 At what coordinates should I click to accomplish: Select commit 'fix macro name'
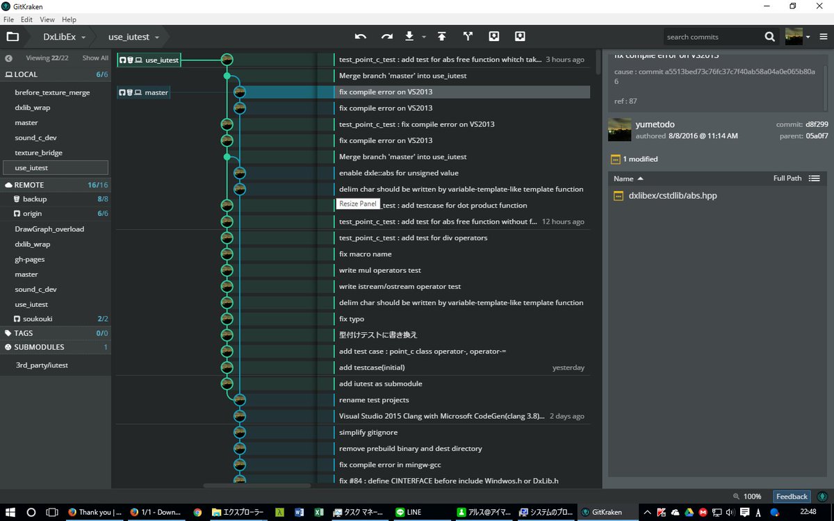[365, 254]
